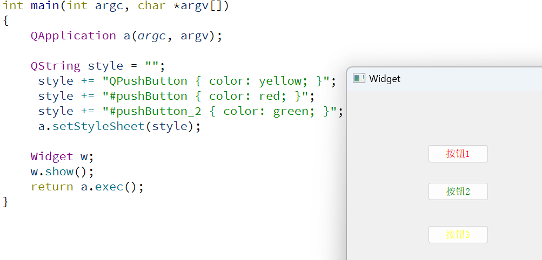This screenshot has width=542, height=260.
Task: Click the 'int main(int argc, char *argv[])' line
Action: [116, 6]
